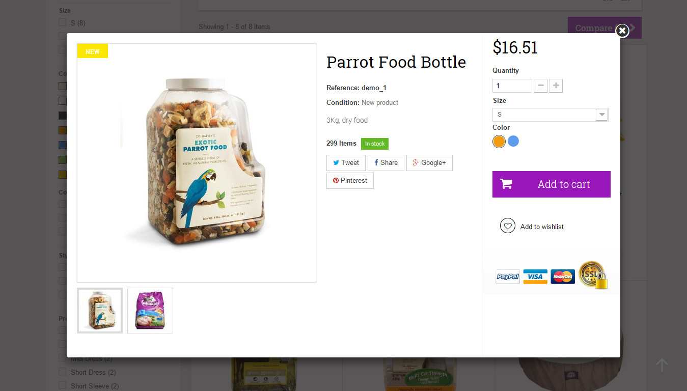Share product on Google+
Viewport: 687px width, 391px height.
point(429,163)
